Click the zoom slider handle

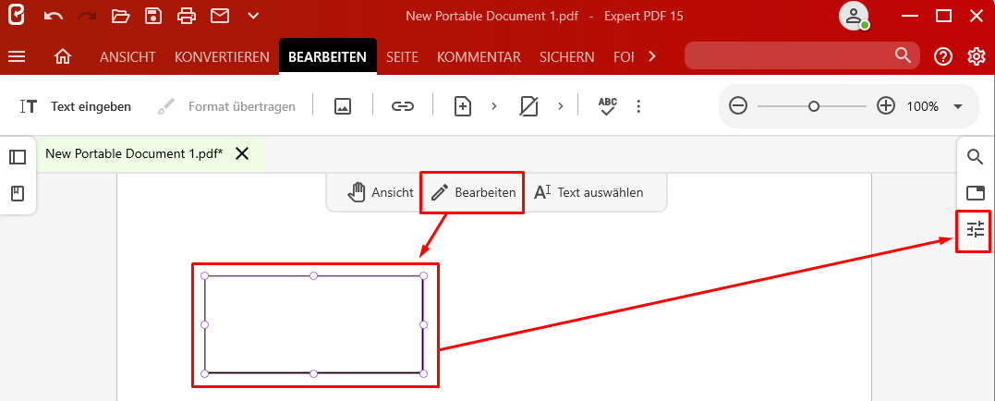click(x=814, y=106)
